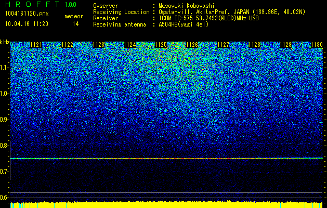Click the 1123 time marker
This screenshot has height=208, width=327.
[x=98, y=45]
